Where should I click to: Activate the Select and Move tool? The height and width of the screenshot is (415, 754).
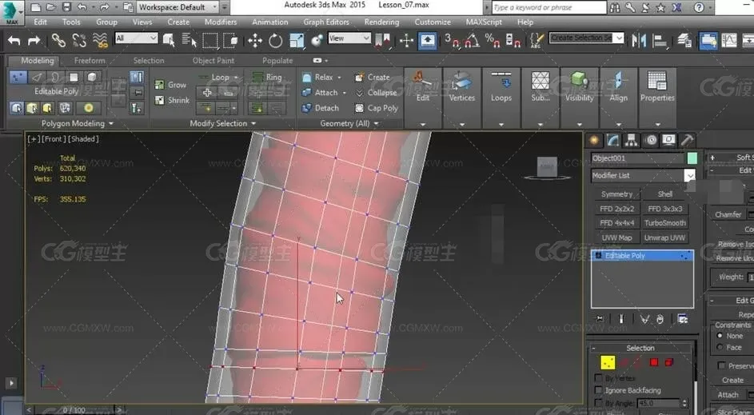(255, 41)
